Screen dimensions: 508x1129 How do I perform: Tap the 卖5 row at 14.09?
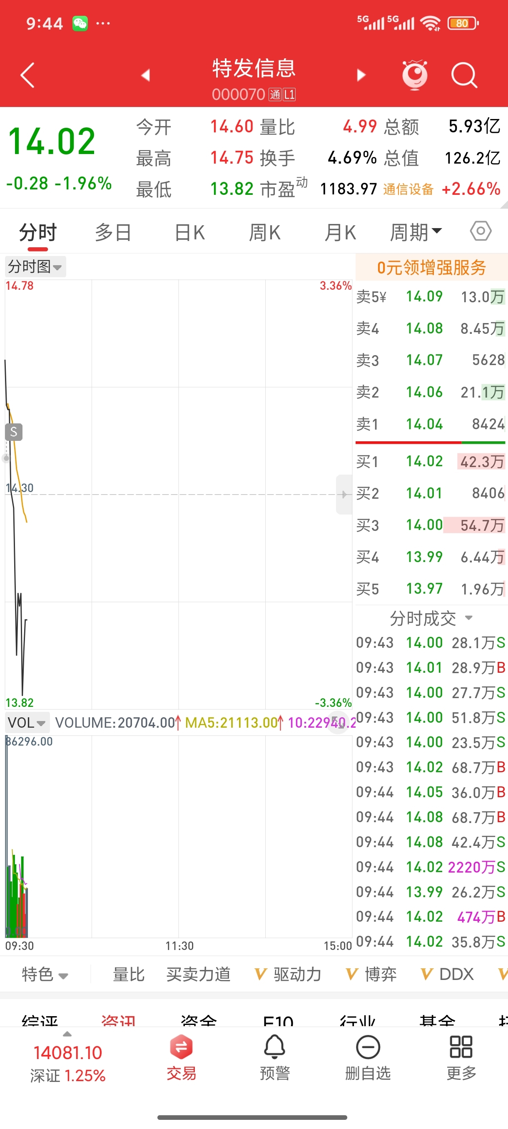[431, 297]
